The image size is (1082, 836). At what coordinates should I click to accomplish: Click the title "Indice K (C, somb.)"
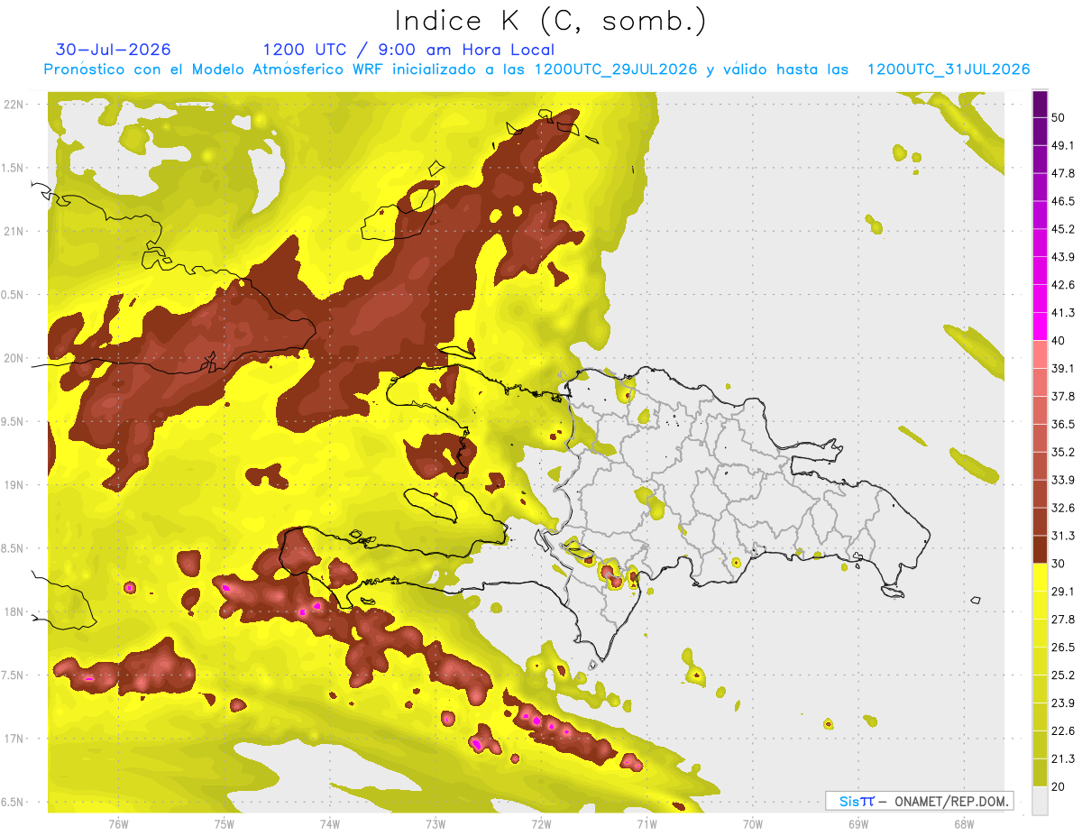pos(550,21)
